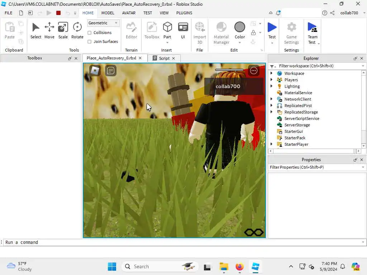The height and width of the screenshot is (275, 367).
Task: Pick the Rotate tool
Action: click(x=77, y=30)
